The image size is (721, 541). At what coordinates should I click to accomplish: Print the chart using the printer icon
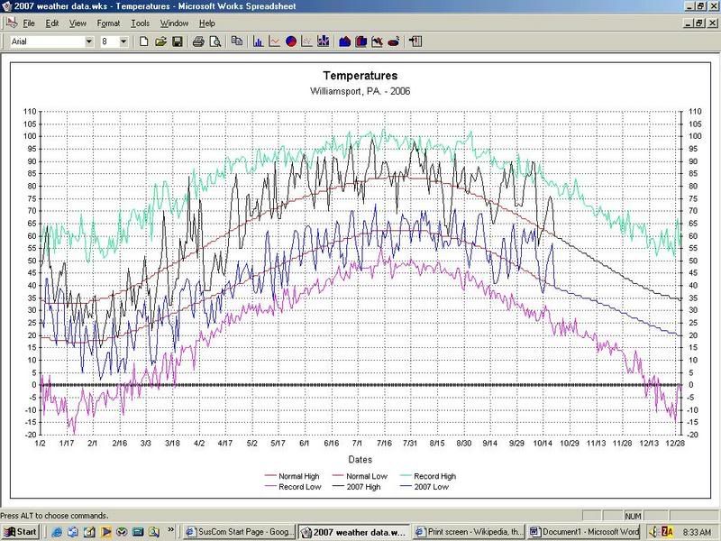pyautogui.click(x=198, y=41)
